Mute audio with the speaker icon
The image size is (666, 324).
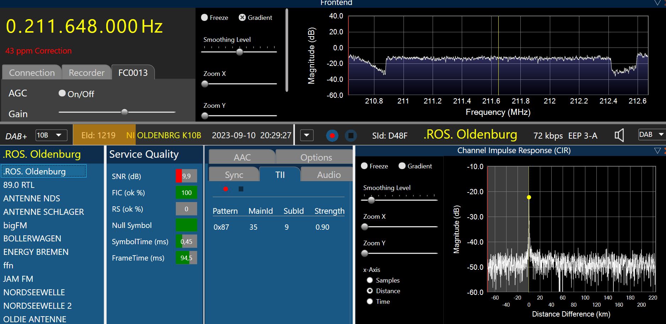pos(619,135)
